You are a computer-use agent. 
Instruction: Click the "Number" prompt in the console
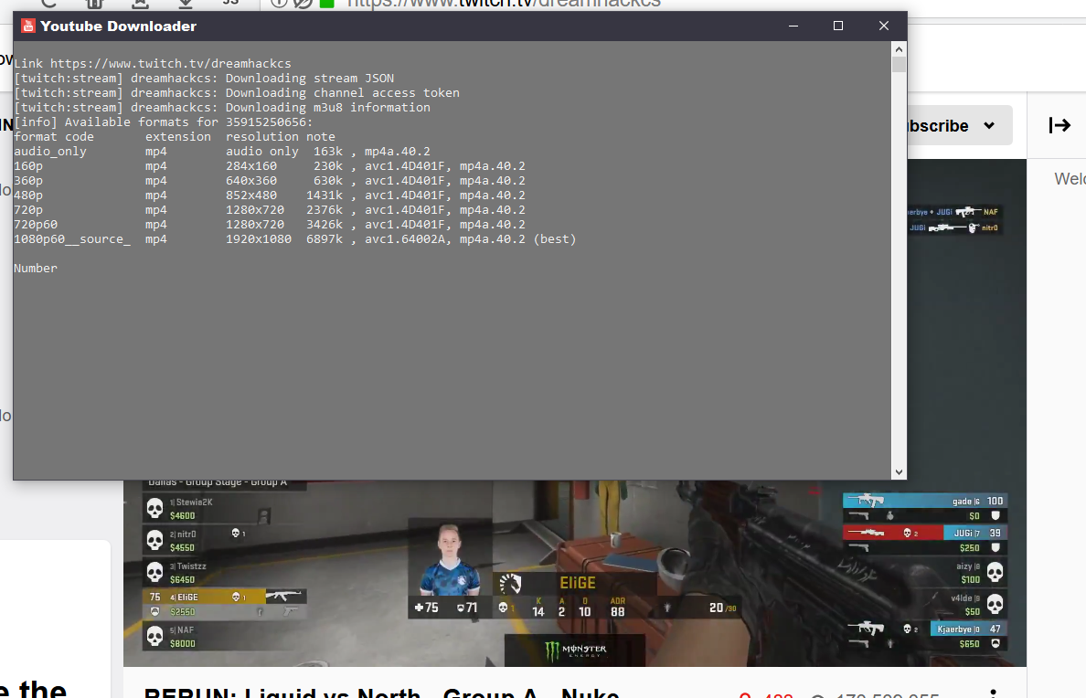[x=36, y=268]
